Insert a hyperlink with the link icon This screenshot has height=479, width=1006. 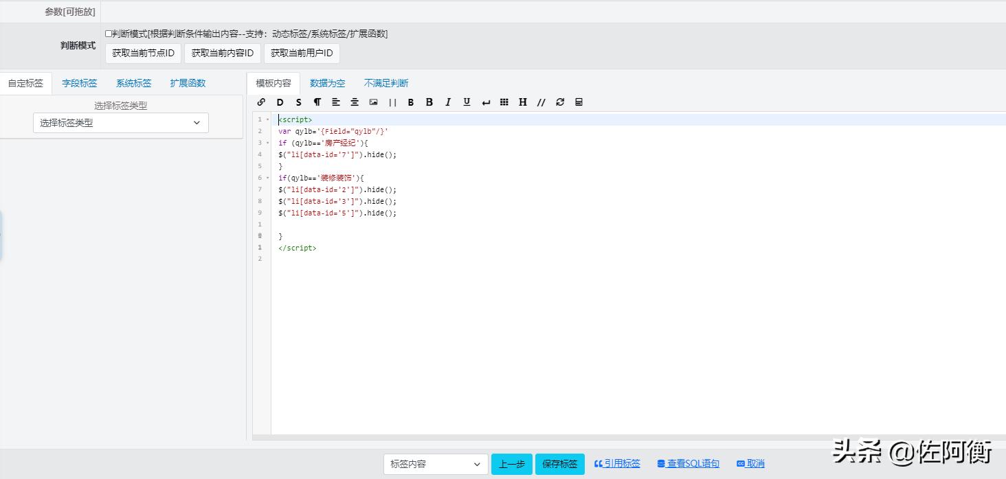click(x=261, y=102)
